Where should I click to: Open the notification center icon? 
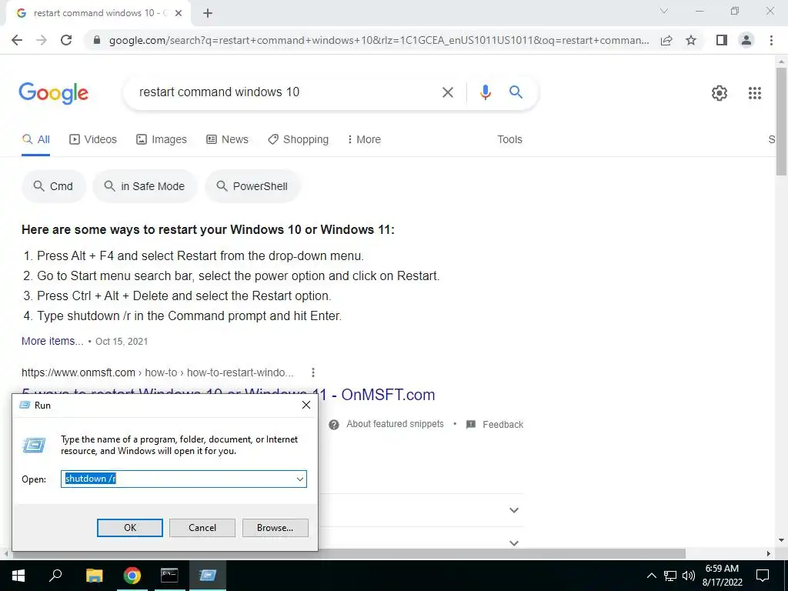pyautogui.click(x=763, y=576)
